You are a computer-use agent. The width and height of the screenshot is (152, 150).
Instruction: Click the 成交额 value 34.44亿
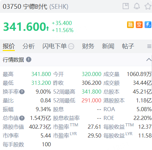click(142, 83)
